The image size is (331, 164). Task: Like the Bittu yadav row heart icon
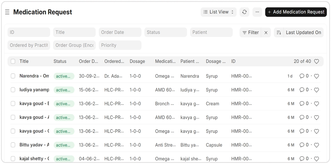pos(317,145)
